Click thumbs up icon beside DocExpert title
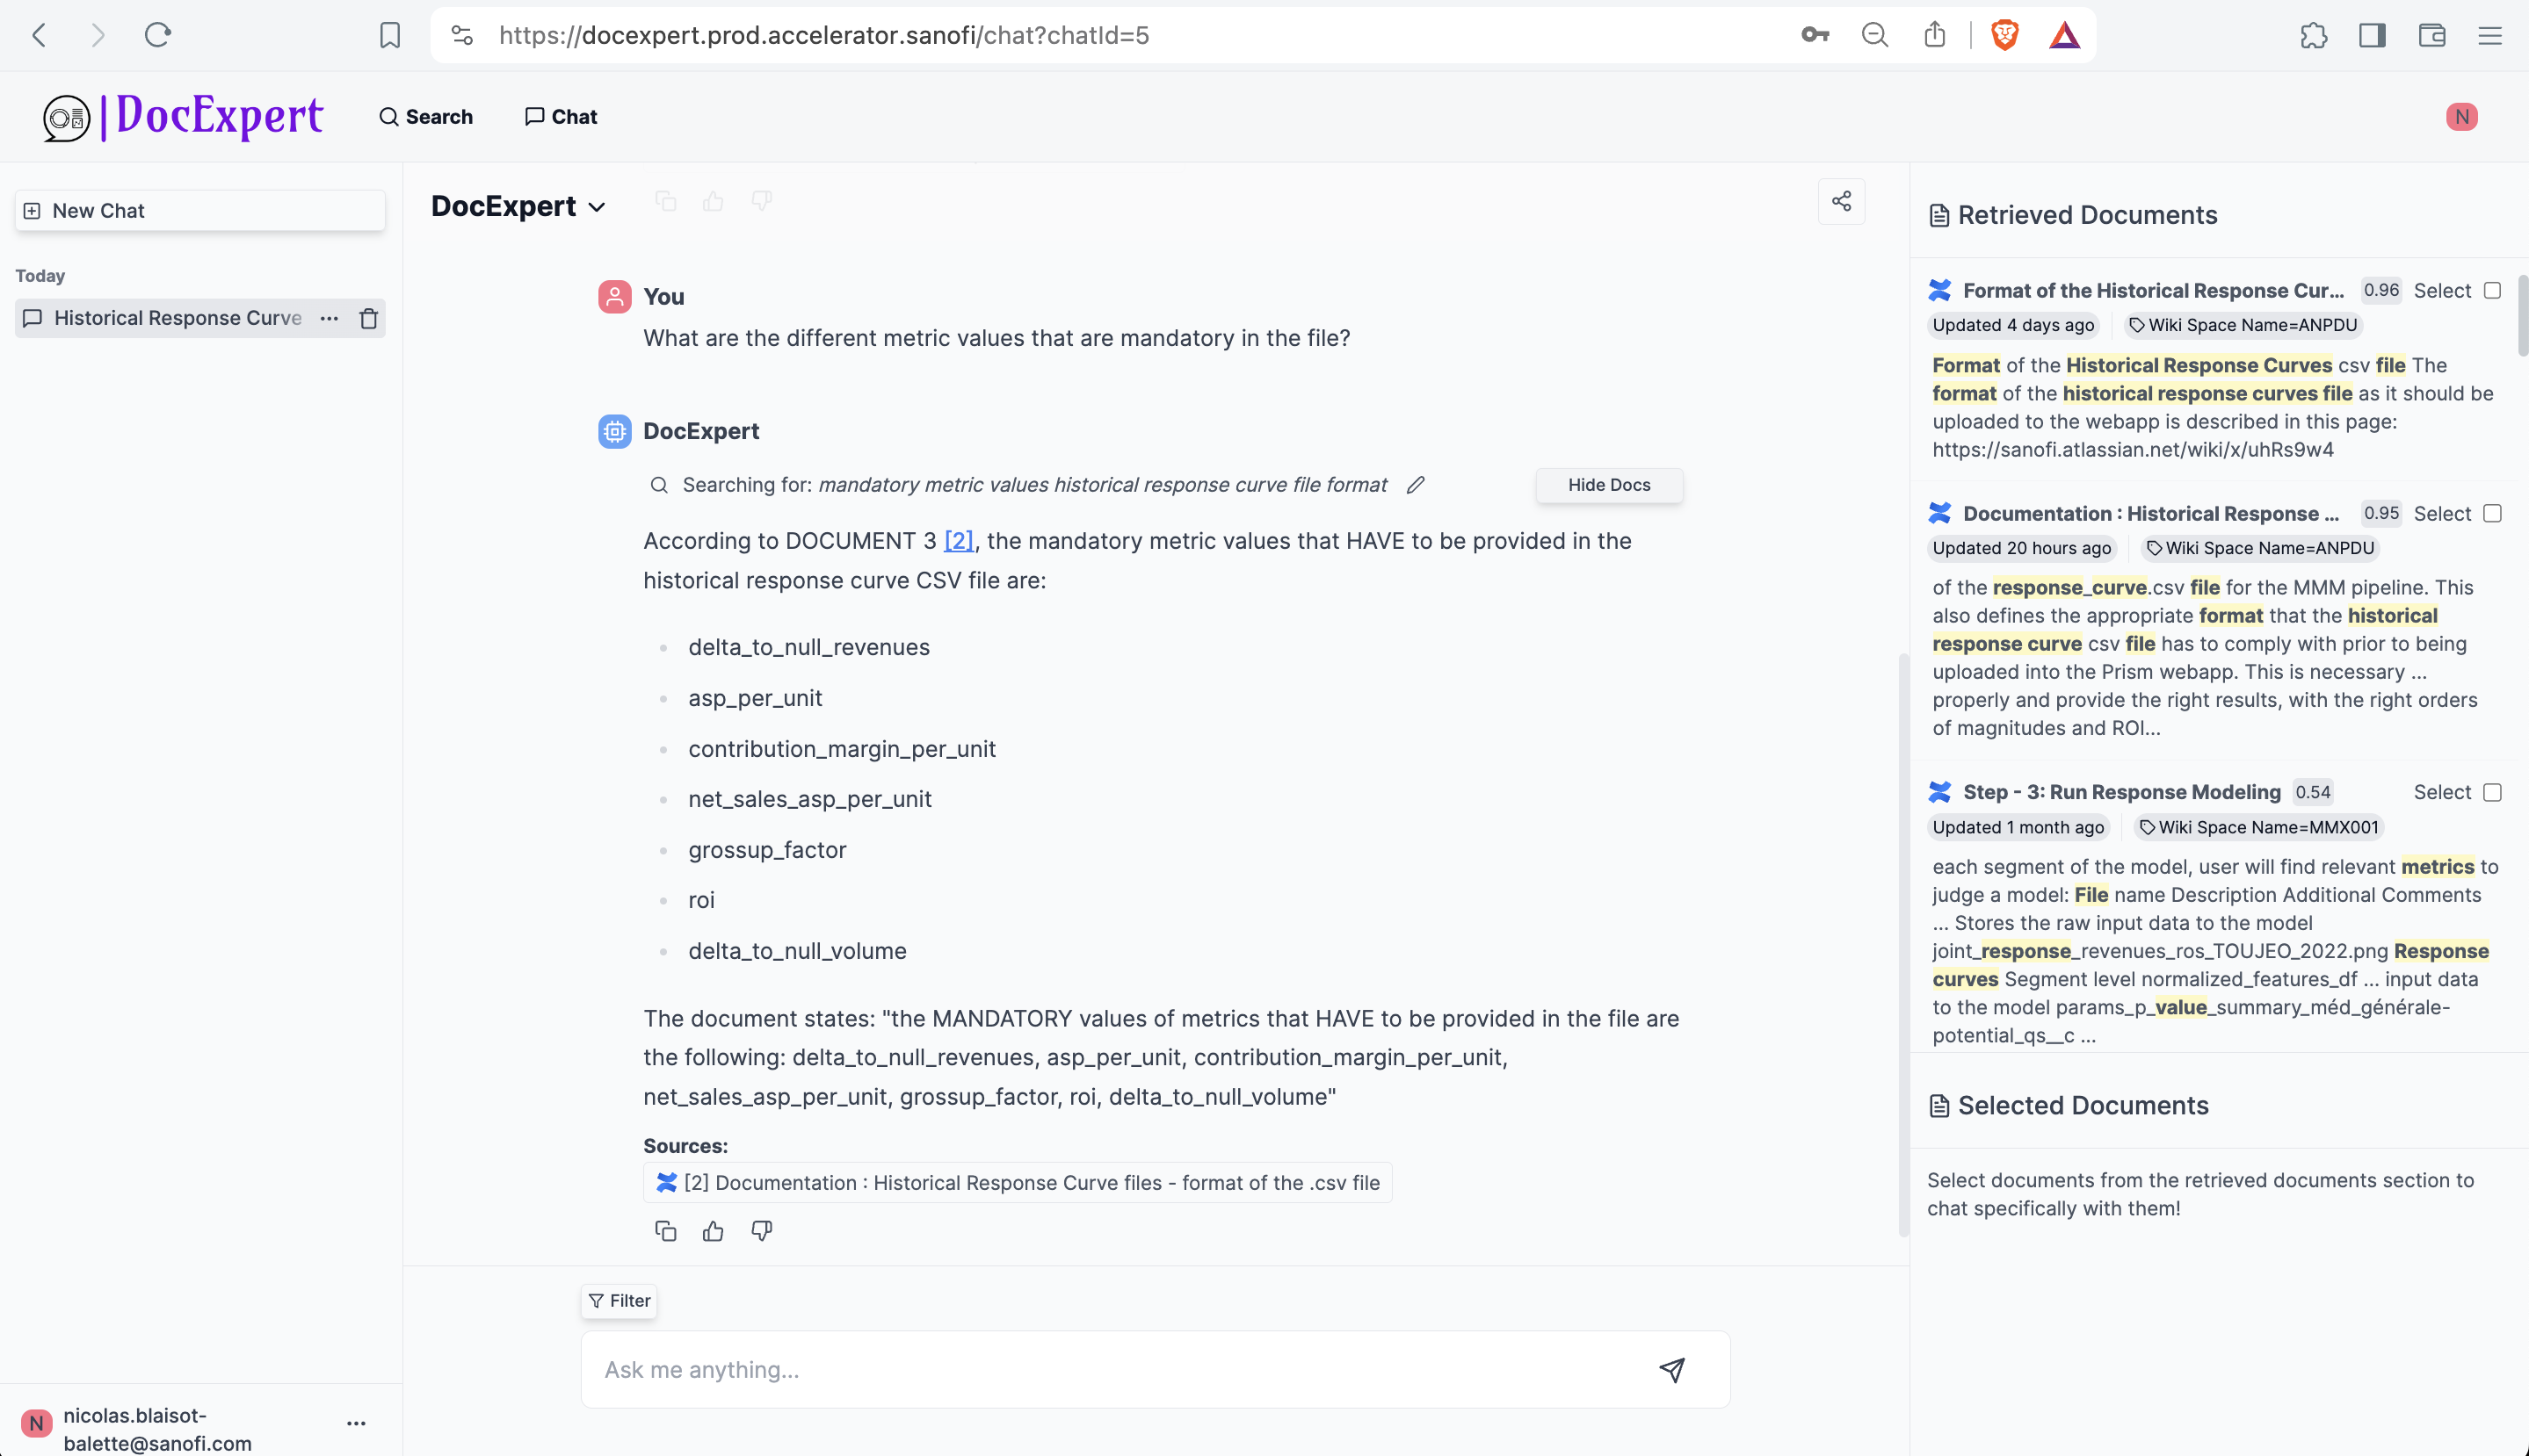 coord(714,202)
